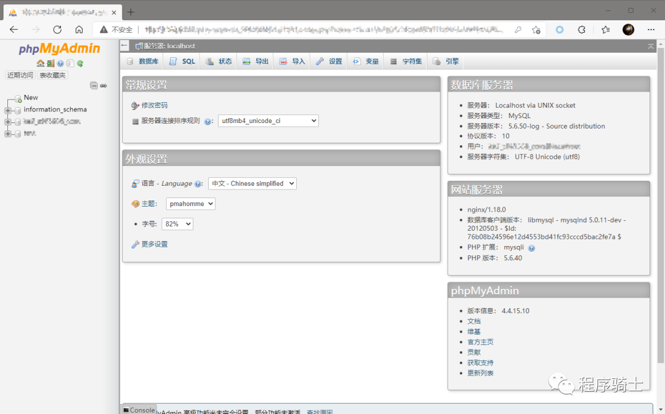The image size is (665, 414).
Task: Click help icon next to 服务器连接排序规则
Action: 208,121
